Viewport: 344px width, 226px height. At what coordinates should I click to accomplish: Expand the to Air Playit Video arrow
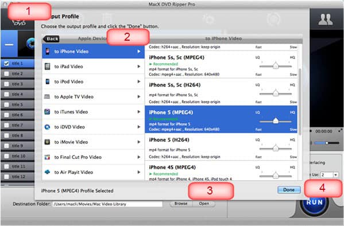pyautogui.click(x=138, y=172)
